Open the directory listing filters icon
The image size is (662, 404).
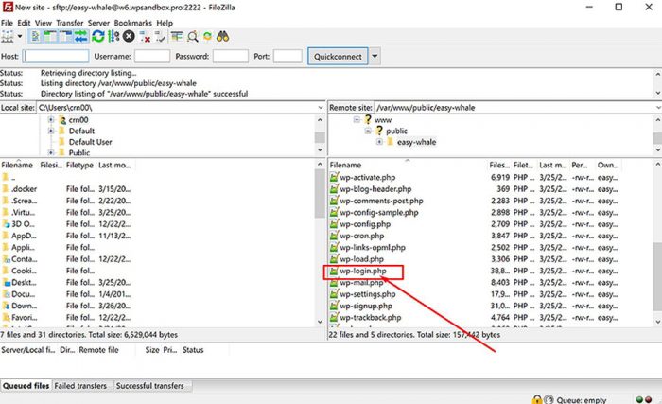pyautogui.click(x=177, y=36)
